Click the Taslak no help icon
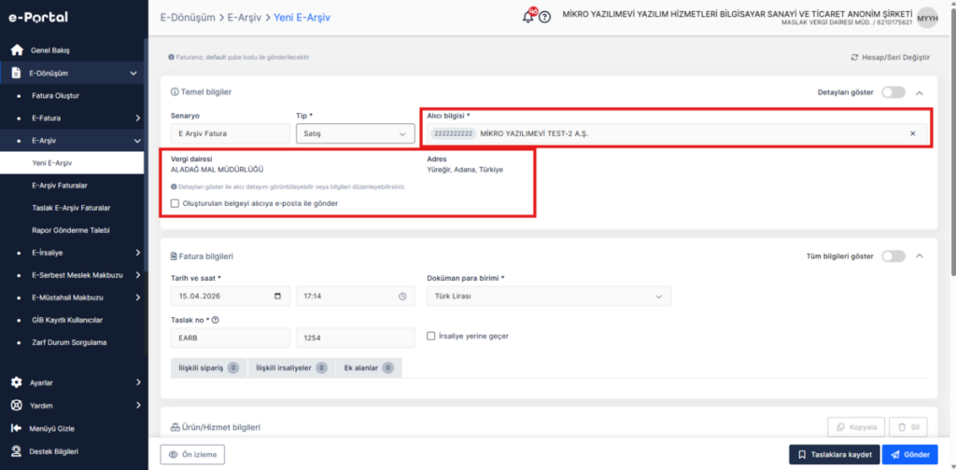956x470 pixels. coord(216,320)
